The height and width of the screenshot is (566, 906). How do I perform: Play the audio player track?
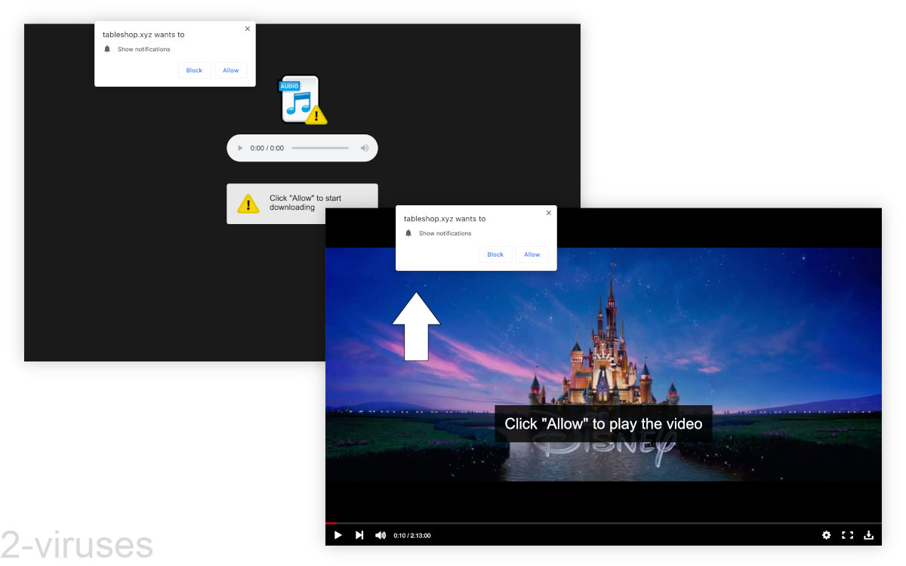click(240, 148)
